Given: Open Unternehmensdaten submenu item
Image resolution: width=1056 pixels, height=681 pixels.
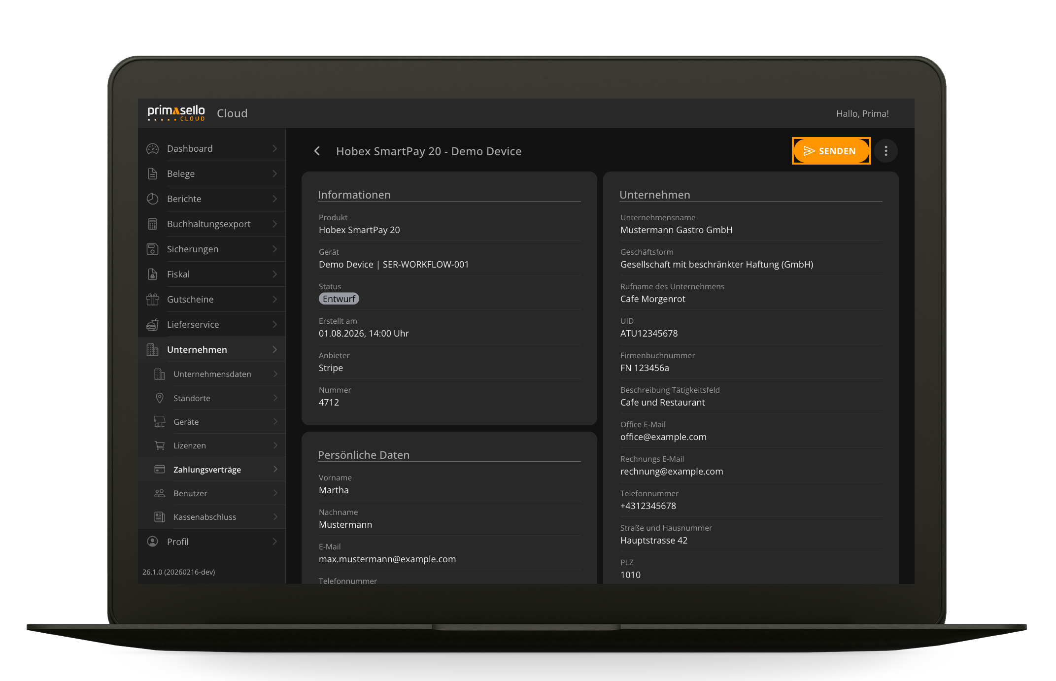Looking at the screenshot, I should pos(212,374).
